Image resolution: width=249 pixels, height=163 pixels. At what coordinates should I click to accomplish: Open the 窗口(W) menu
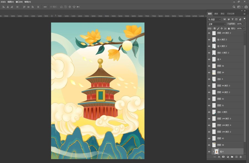tap(19, 2)
